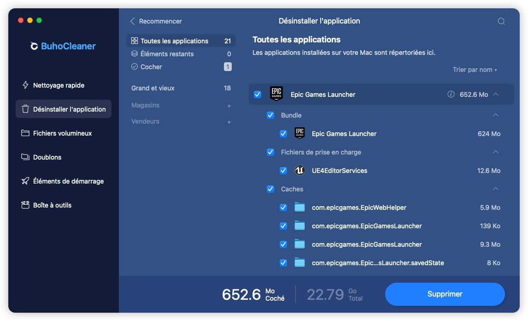Click the info icon beside 652.6 Mo
528x321 pixels.
pyautogui.click(x=451, y=94)
